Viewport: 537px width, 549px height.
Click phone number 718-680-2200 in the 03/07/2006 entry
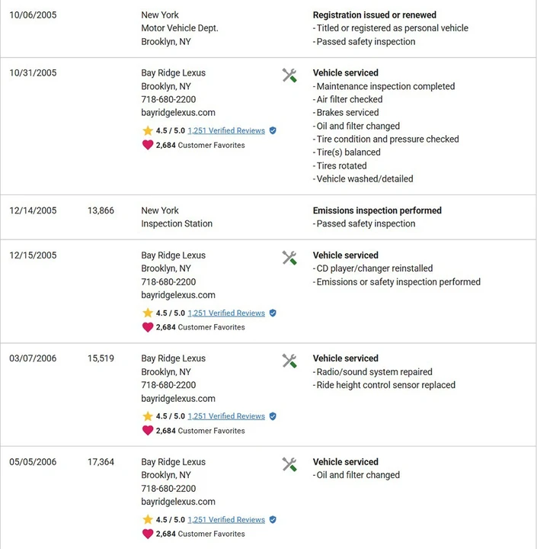tap(168, 385)
